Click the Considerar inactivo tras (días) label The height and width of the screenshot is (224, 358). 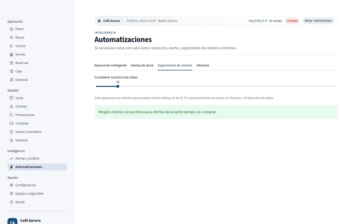click(116, 77)
